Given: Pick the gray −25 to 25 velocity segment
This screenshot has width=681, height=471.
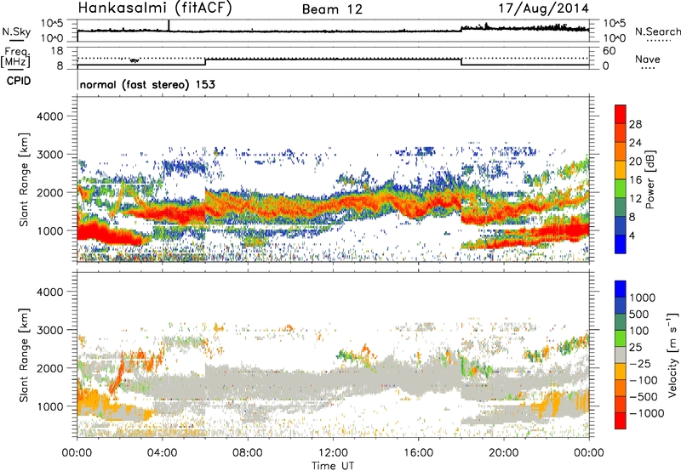Looking at the screenshot, I should [x=621, y=355].
